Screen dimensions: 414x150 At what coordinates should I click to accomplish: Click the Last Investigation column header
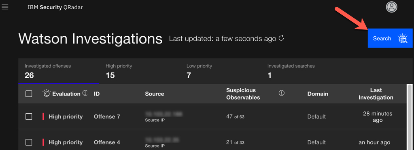point(376,94)
